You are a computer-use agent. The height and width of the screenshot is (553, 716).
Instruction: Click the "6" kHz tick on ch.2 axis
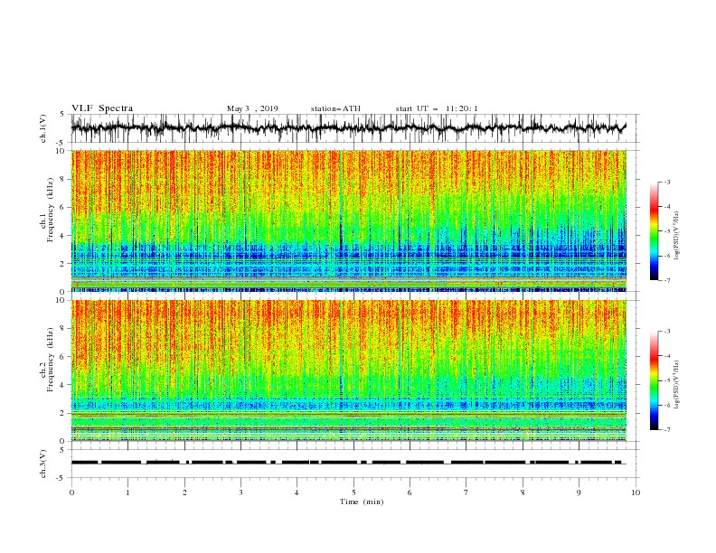(x=63, y=357)
